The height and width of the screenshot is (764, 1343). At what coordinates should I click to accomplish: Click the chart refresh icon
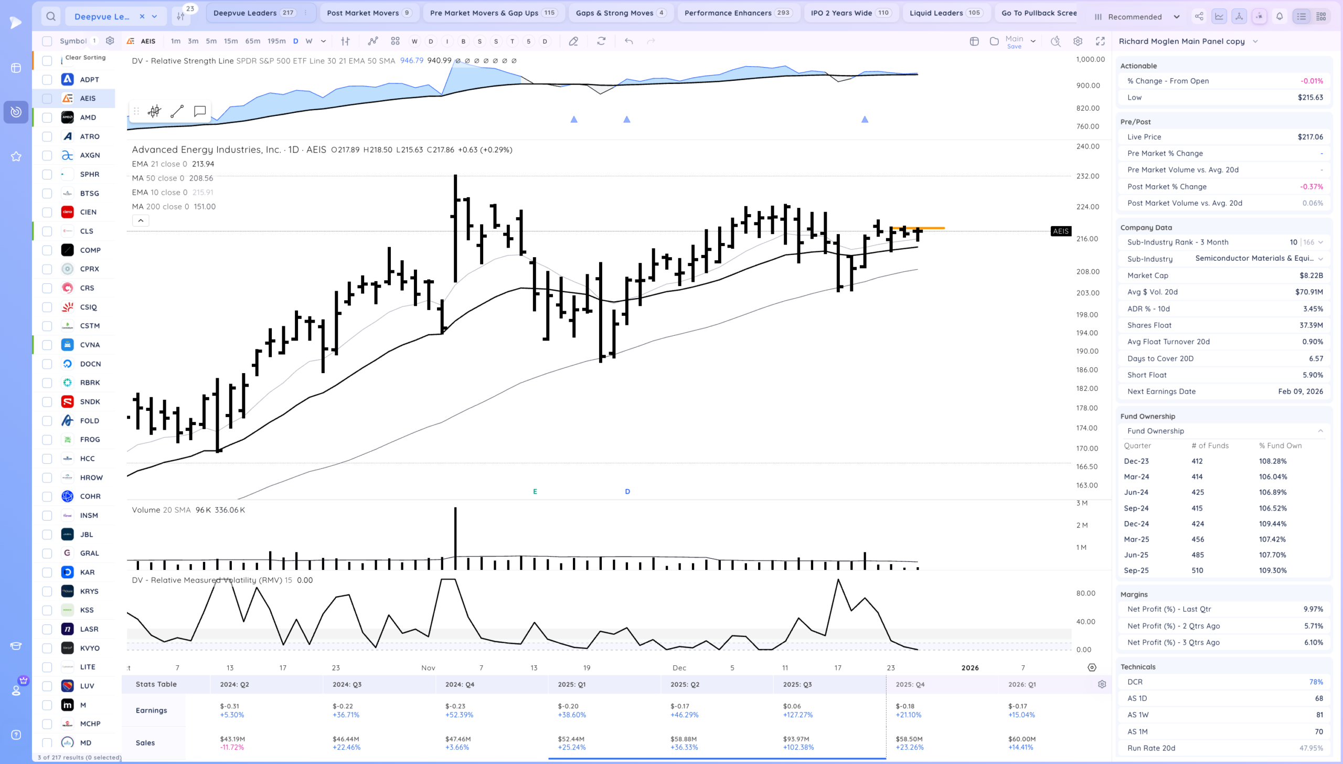601,41
